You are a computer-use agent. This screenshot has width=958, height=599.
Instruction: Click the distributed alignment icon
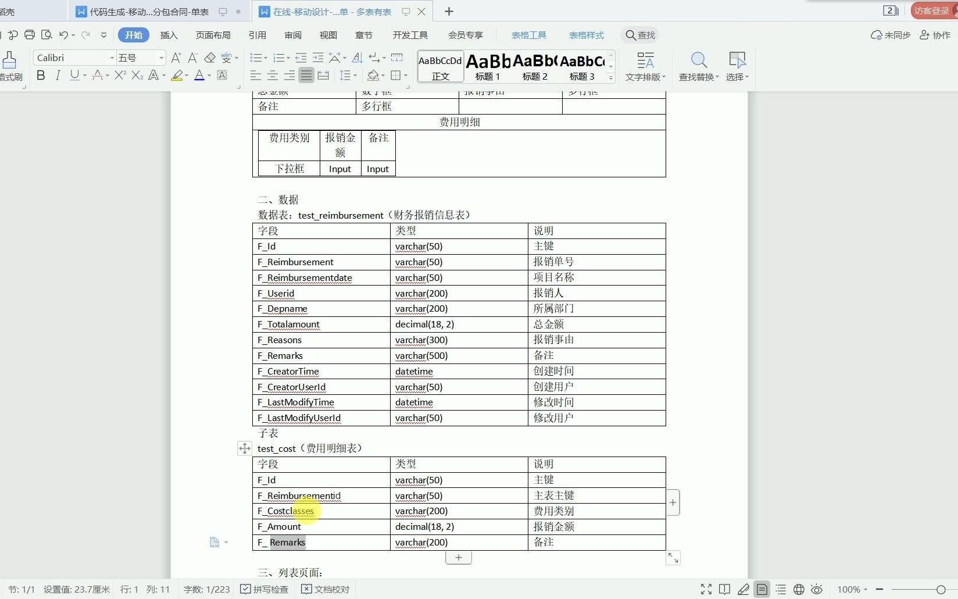click(323, 75)
